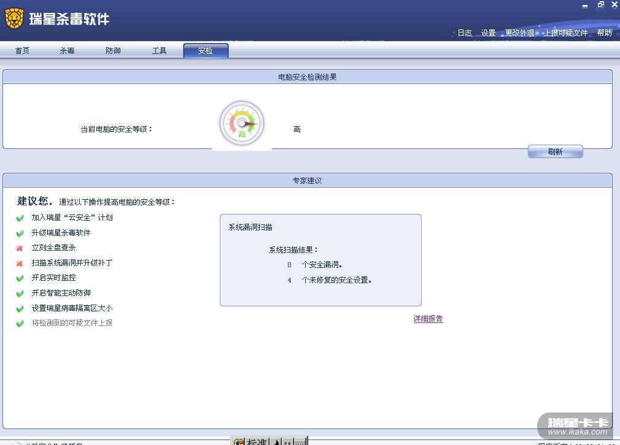Select 加入瑞星“云安全”计划 suggestion text
Screen dimensions: 620x445
[x=72, y=218]
